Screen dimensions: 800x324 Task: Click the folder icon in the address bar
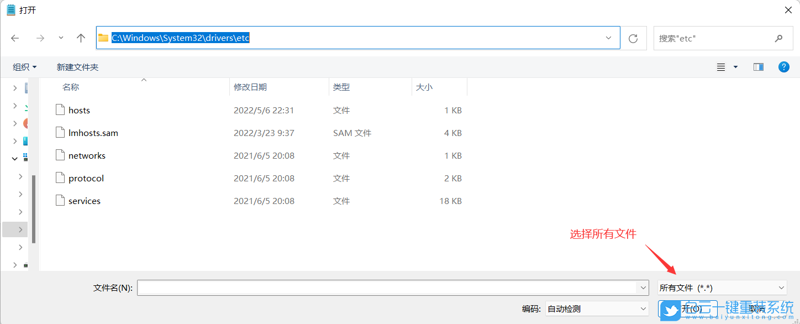pyautogui.click(x=103, y=38)
